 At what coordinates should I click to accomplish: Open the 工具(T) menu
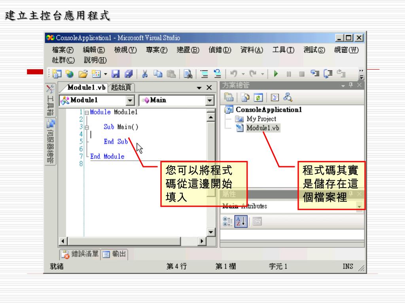click(x=283, y=49)
